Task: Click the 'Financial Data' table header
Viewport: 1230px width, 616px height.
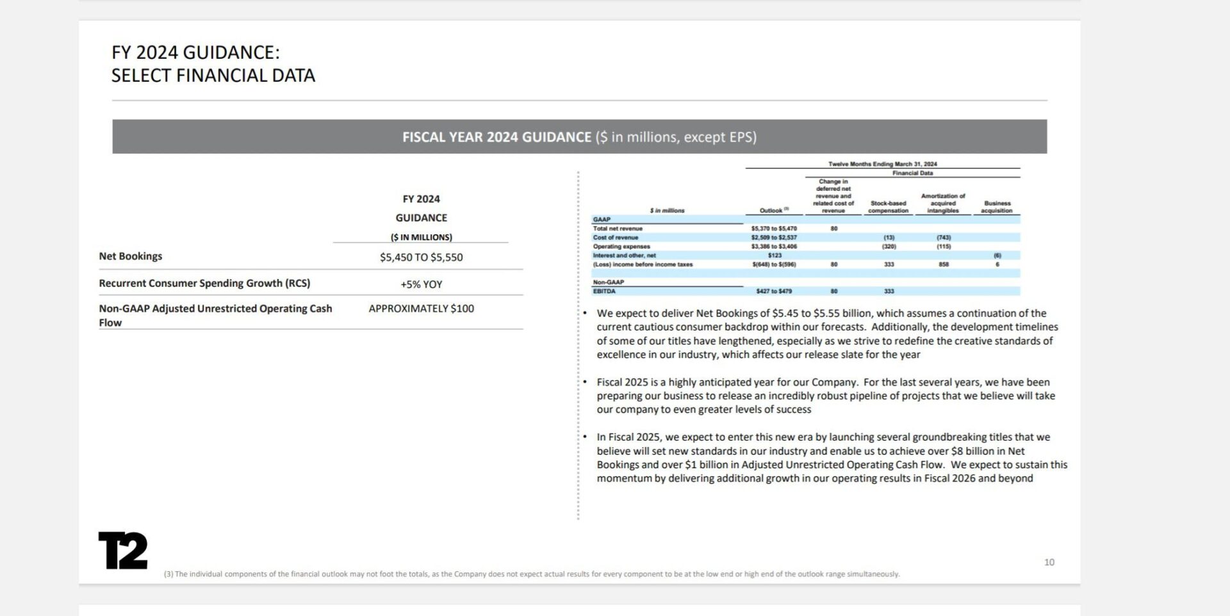Action: pos(912,173)
